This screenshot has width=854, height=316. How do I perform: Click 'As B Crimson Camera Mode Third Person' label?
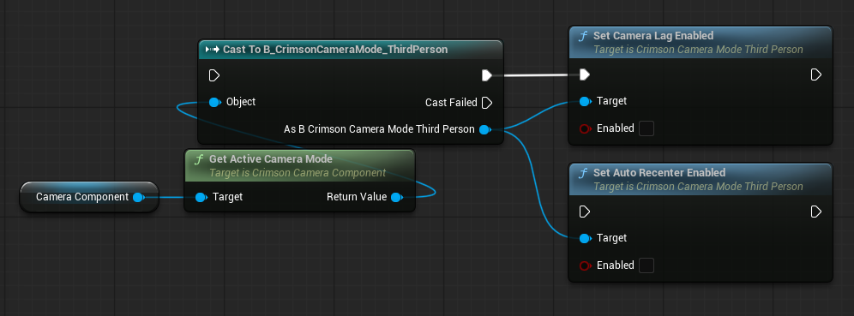point(379,129)
